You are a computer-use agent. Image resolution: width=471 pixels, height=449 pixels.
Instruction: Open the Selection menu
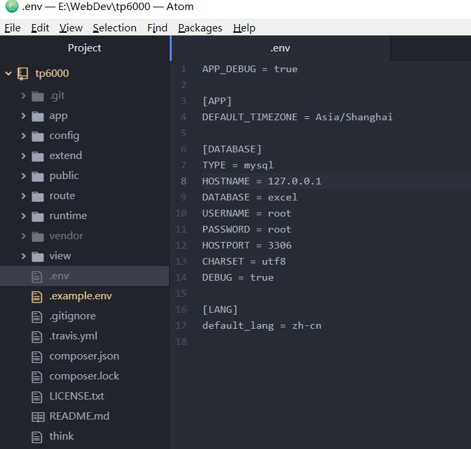coord(114,27)
